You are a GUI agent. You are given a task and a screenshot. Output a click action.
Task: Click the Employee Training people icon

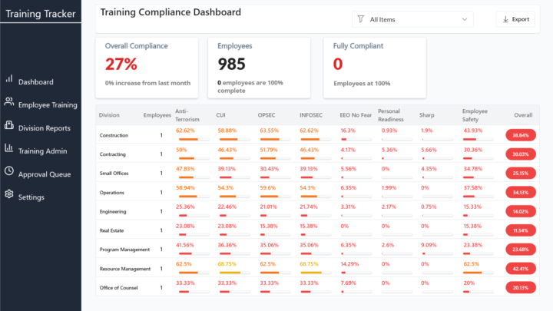pos(9,102)
